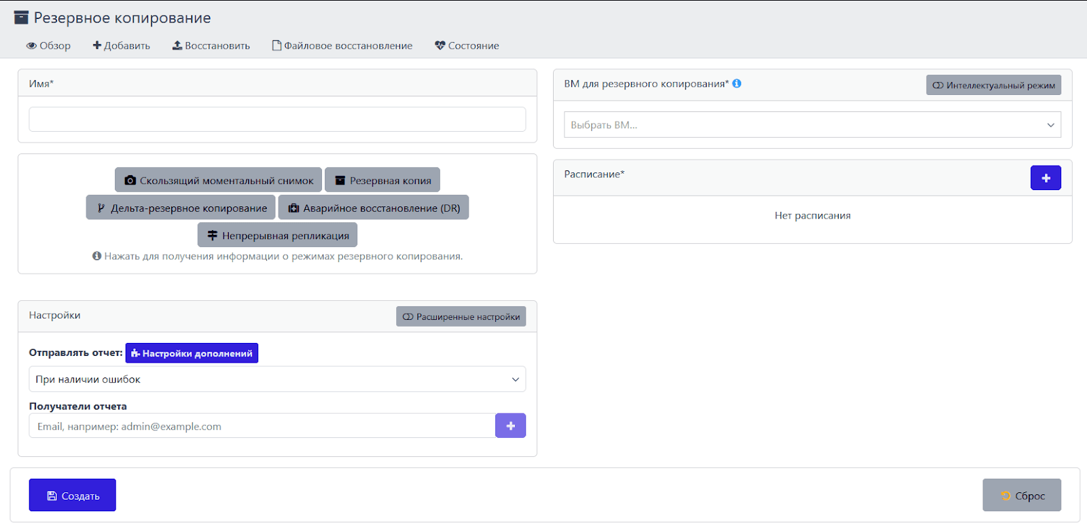The image size is (1087, 531).
Task: Add a new schedule with plus button
Action: (1045, 178)
